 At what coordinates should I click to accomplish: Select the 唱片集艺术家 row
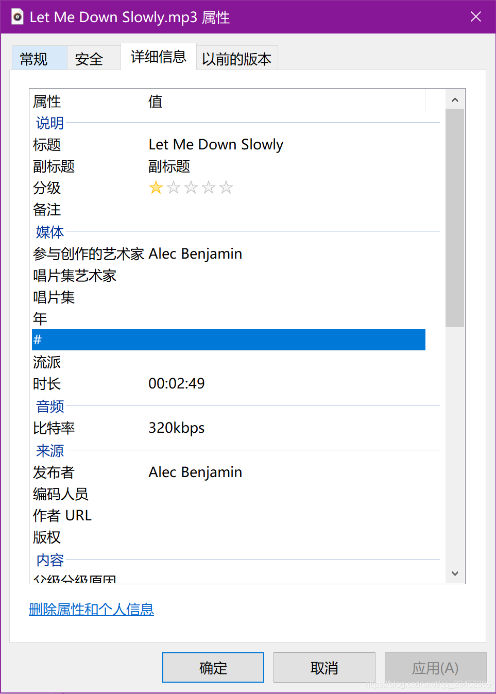tap(229, 275)
